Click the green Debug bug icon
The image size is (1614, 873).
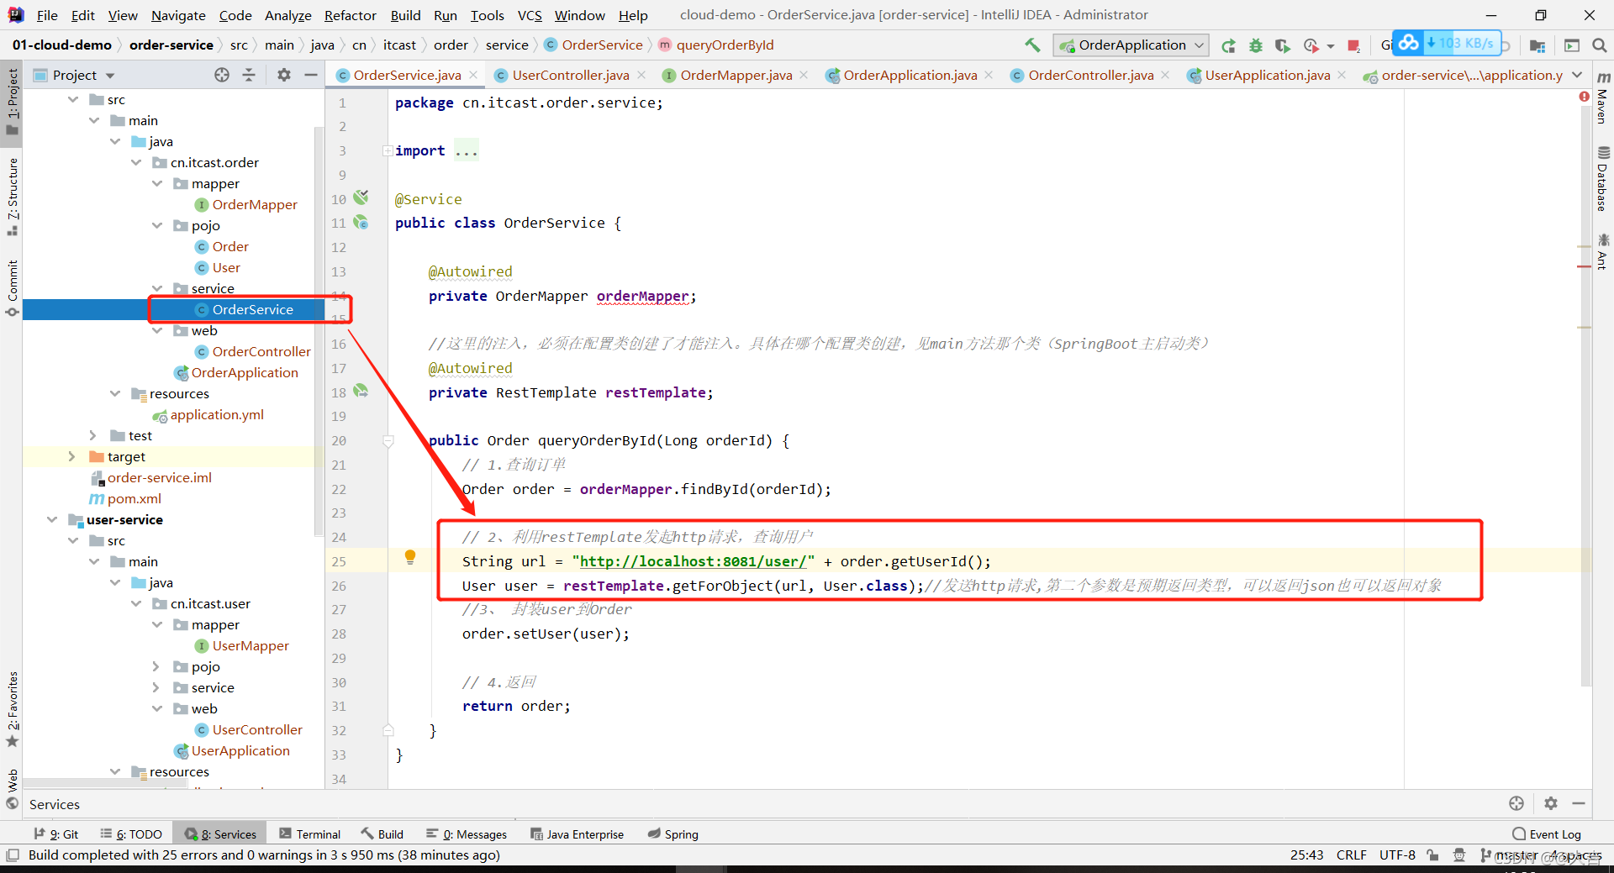(1255, 45)
